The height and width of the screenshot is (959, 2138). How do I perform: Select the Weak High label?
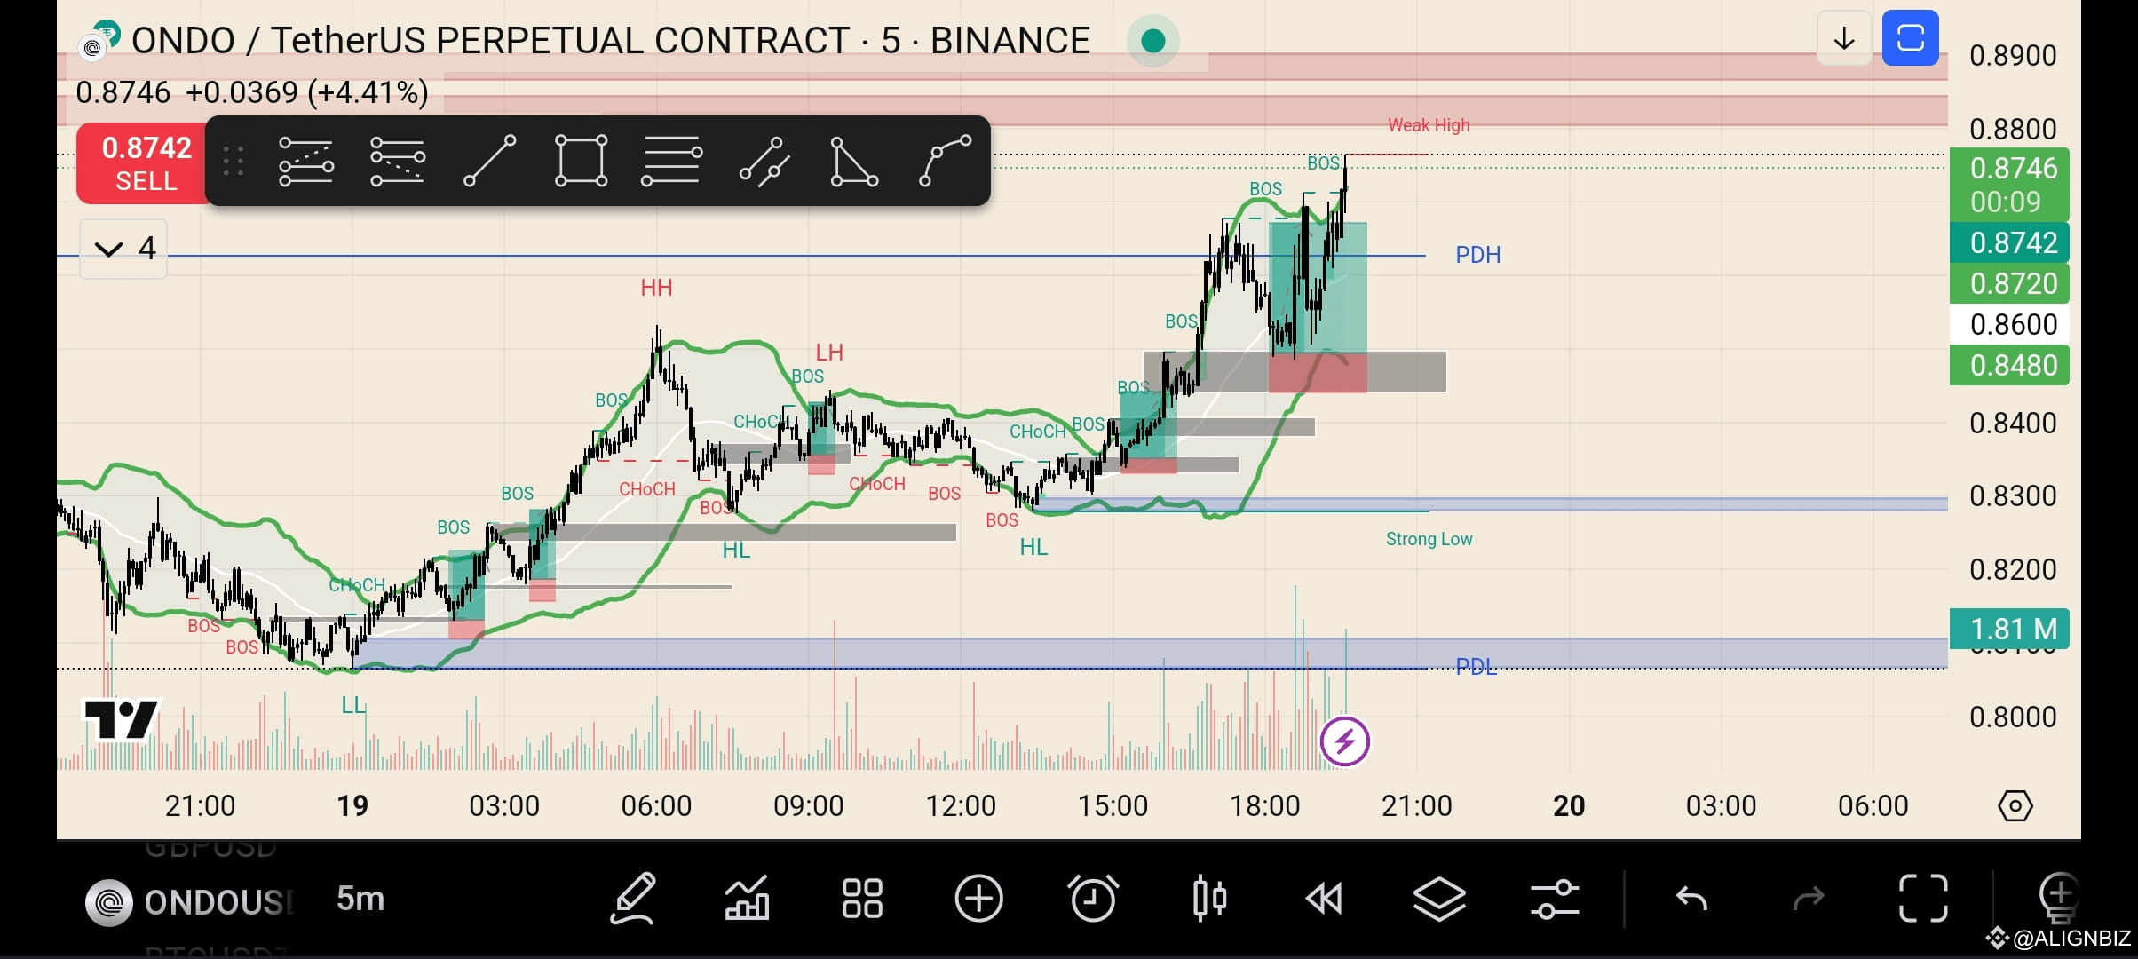click(x=1429, y=125)
